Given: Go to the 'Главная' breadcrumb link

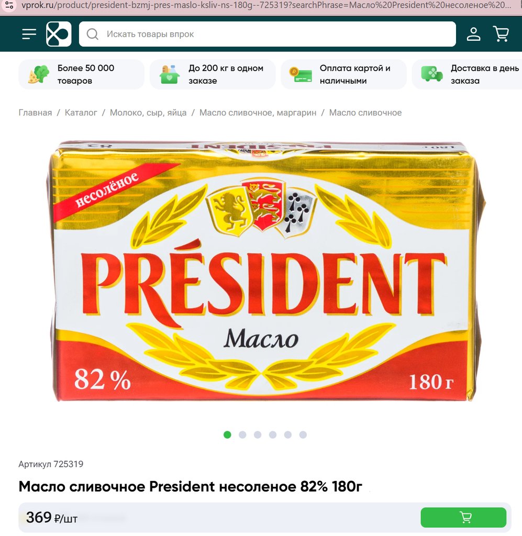Looking at the screenshot, I should pyautogui.click(x=35, y=113).
